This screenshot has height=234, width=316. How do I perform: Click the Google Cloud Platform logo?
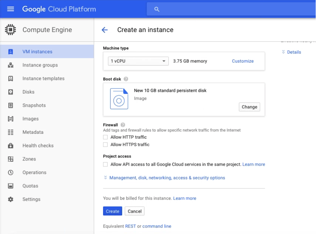pyautogui.click(x=59, y=9)
